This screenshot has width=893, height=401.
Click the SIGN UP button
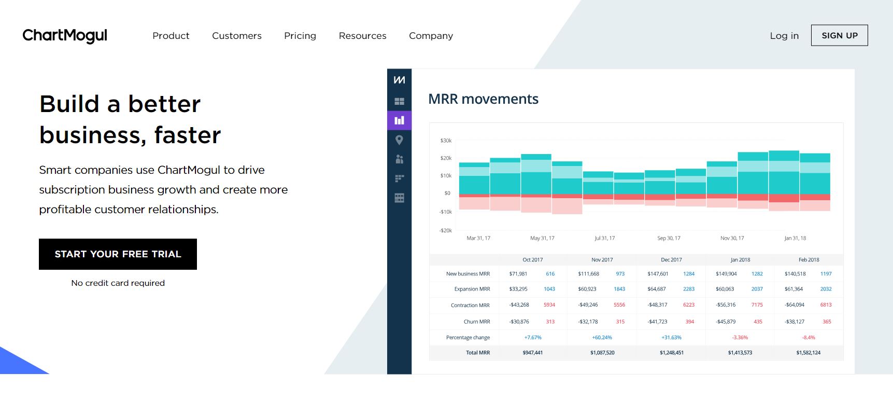[x=840, y=35]
